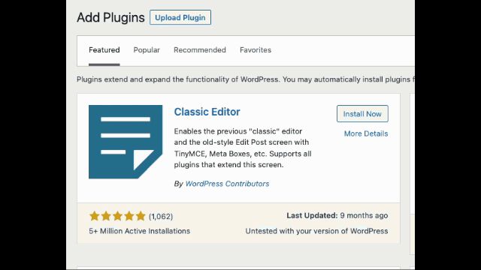Install the Classic Editor plugin now
The width and height of the screenshot is (481, 270).
[362, 114]
